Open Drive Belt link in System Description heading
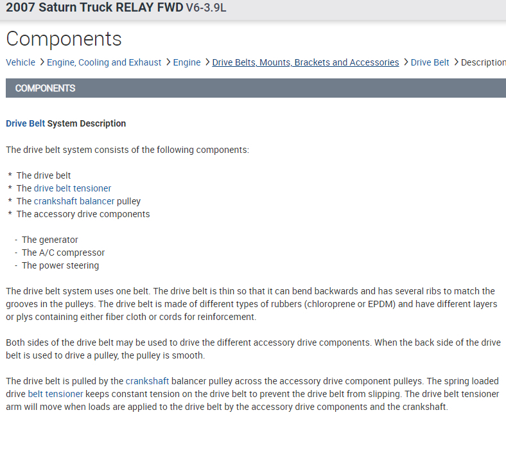This screenshot has width=506, height=462. (25, 123)
